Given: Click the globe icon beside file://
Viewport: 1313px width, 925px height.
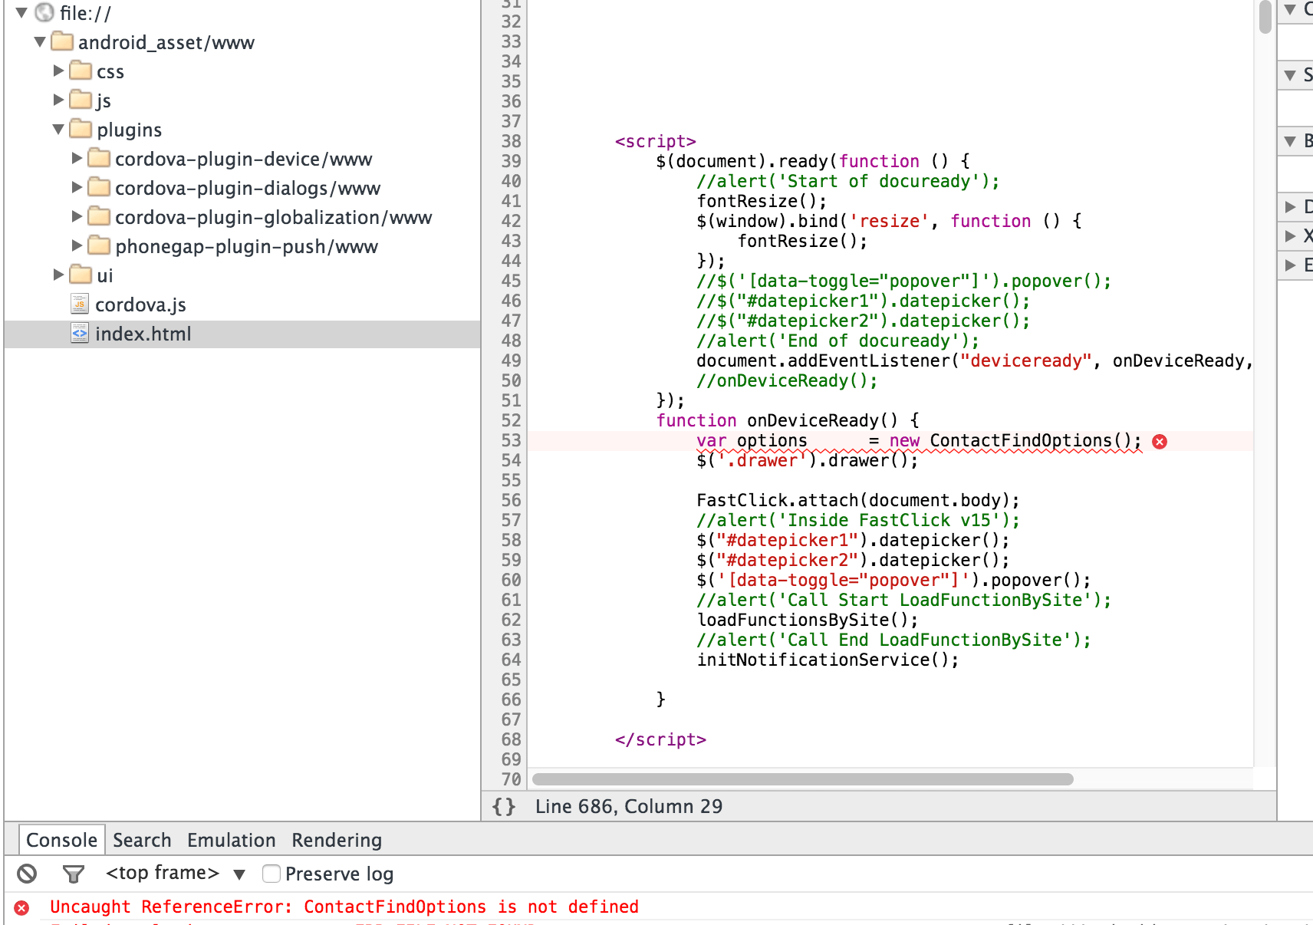Looking at the screenshot, I should pyautogui.click(x=45, y=12).
